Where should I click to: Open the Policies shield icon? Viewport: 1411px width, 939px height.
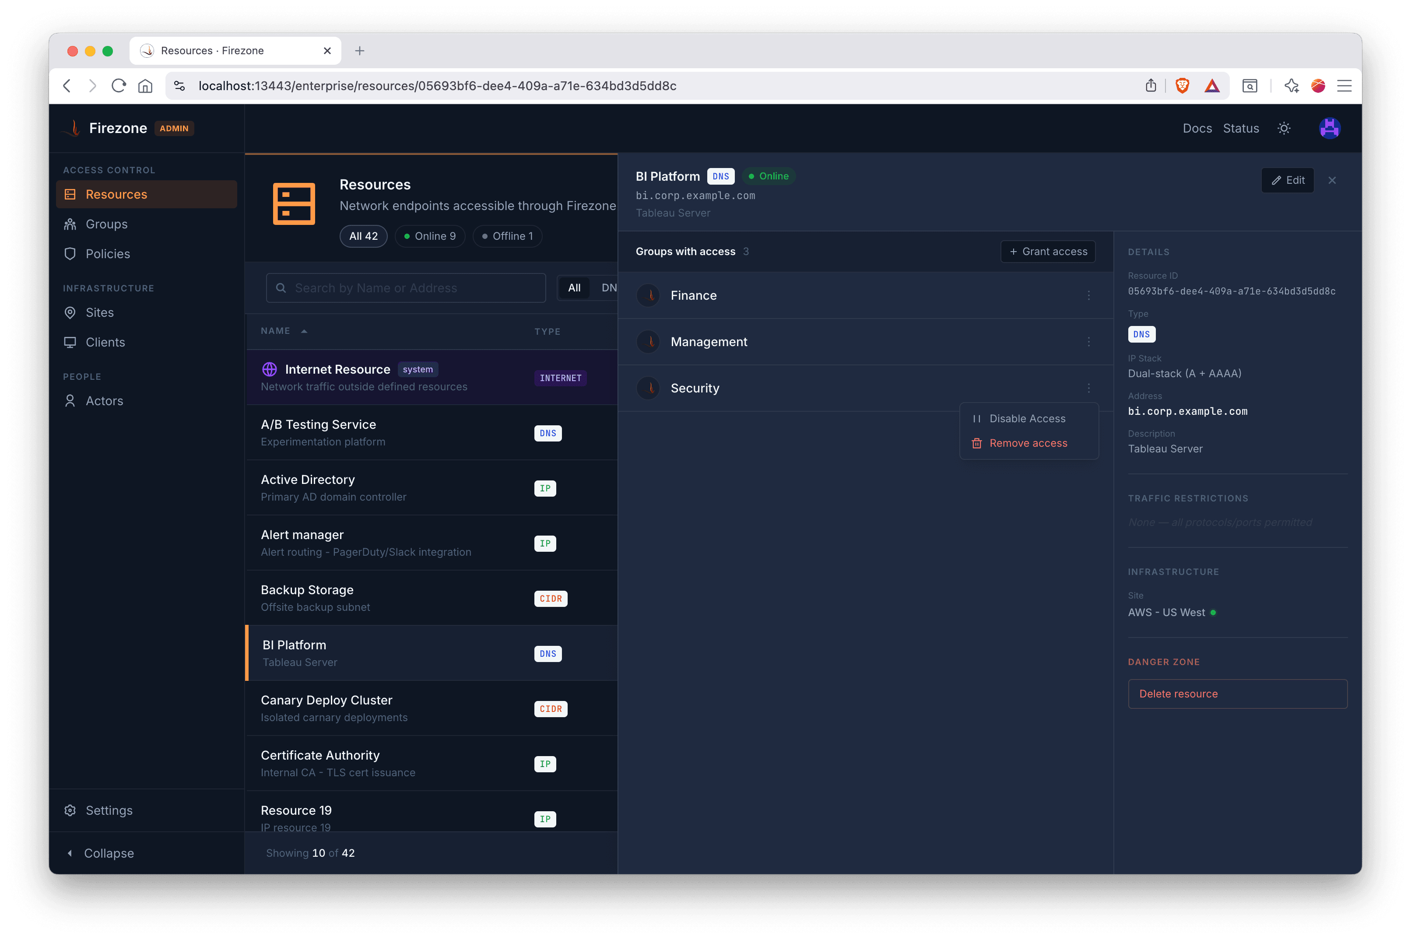(x=70, y=254)
